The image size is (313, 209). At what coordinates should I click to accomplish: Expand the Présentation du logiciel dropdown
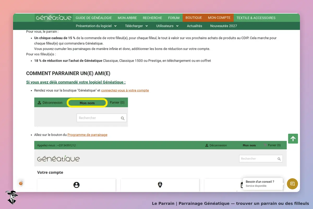point(96,26)
